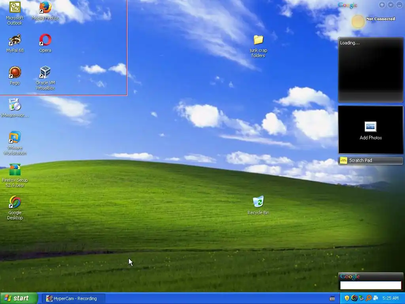Click the Add Photos picture icon
The height and width of the screenshot is (304, 405).
click(370, 127)
